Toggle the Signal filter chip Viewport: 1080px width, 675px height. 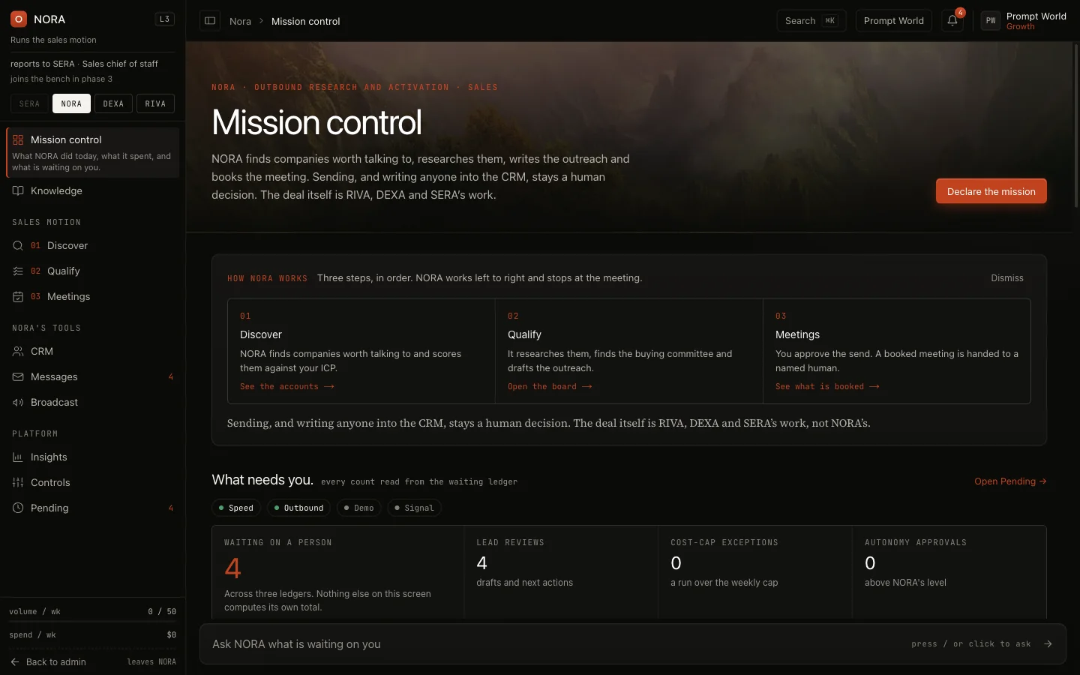[x=415, y=508]
